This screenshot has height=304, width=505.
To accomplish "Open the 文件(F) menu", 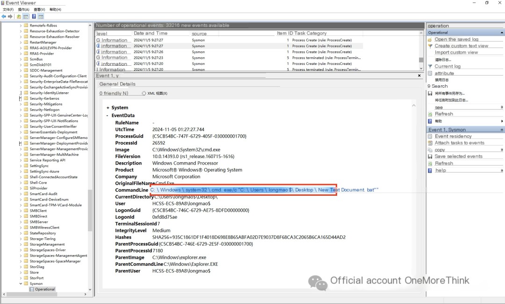I will coord(8,10).
